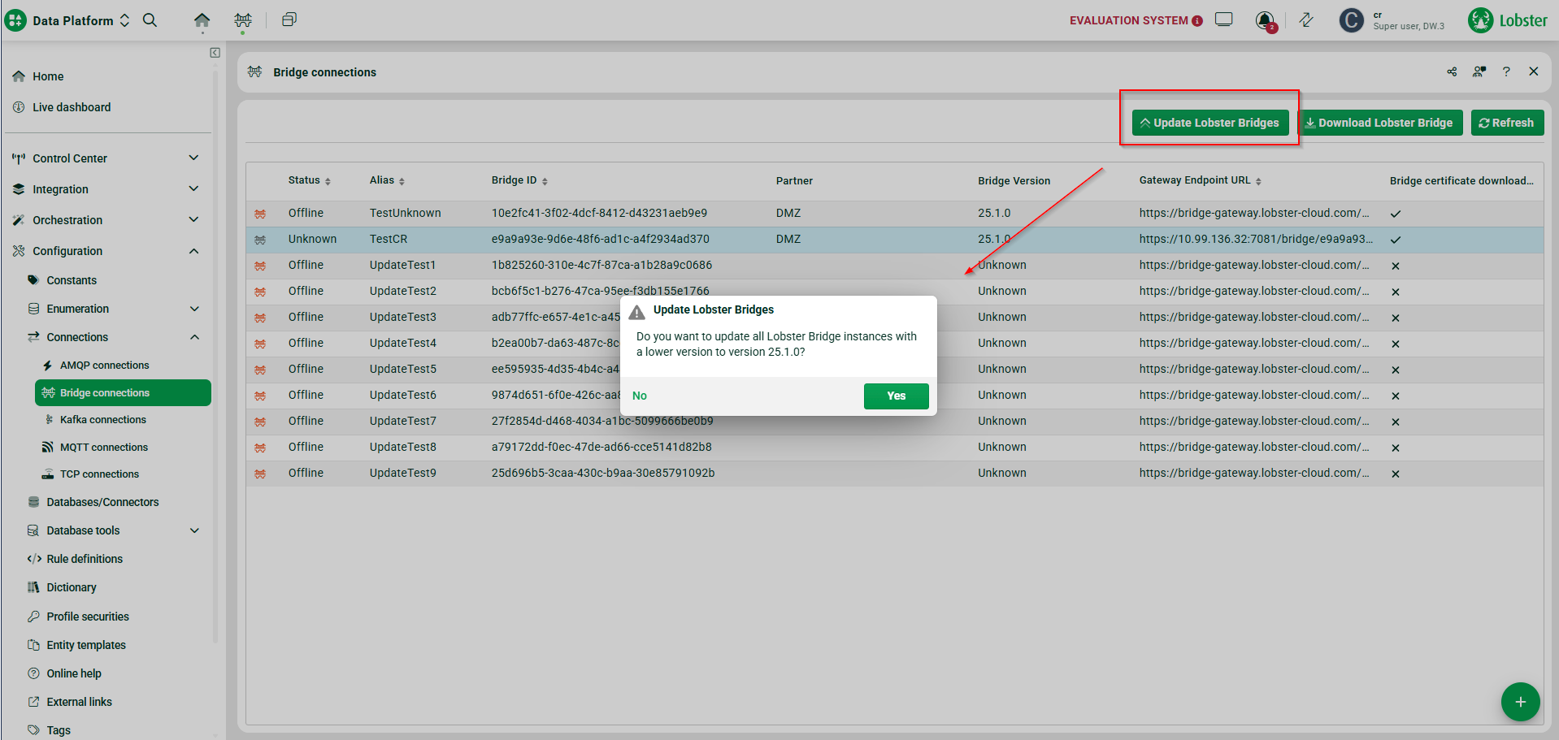This screenshot has height=740, width=1559.
Task: Confirm update by clicking Yes
Action: click(x=896, y=396)
